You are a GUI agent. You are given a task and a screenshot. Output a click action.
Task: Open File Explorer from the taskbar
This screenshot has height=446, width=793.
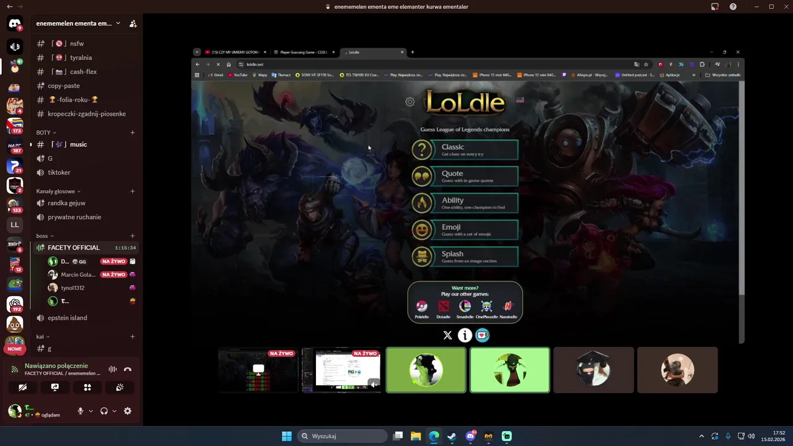coord(416,436)
